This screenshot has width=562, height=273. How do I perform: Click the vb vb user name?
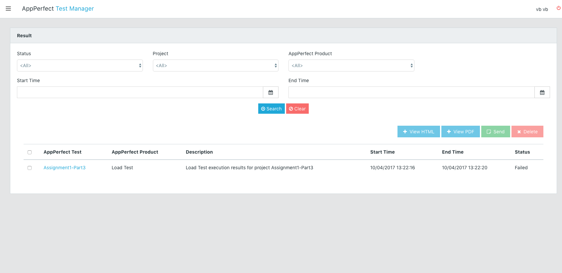[542, 9]
